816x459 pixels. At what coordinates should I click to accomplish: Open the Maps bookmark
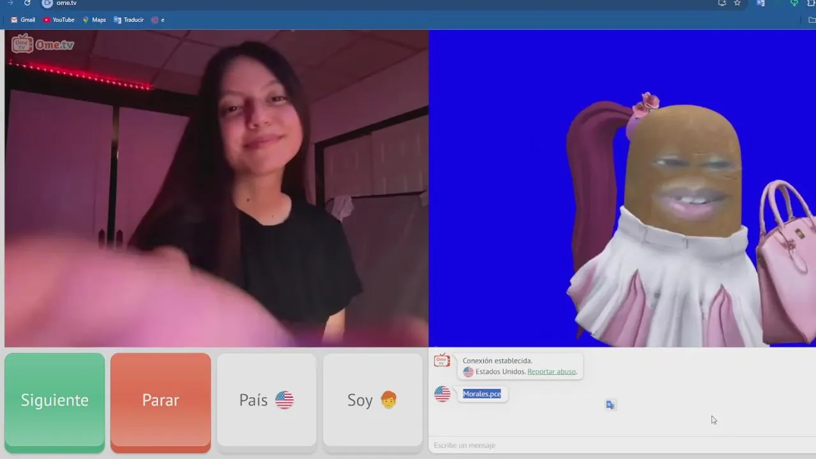94,20
